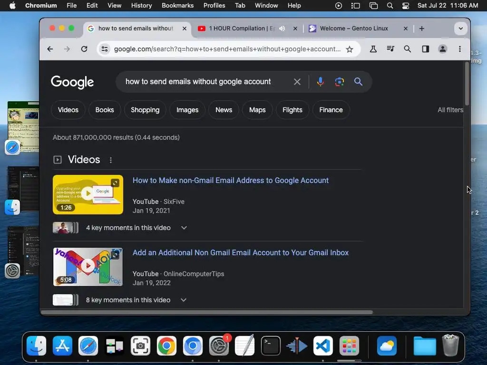Clear the Google search box with X

[x=297, y=82]
